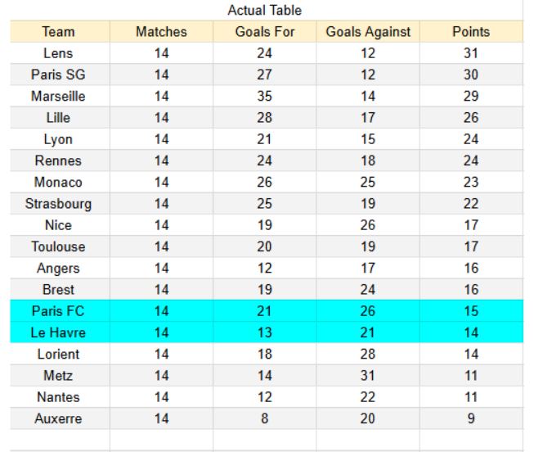This screenshot has width=534, height=461.
Task: Click the Goals For header cell
Action: [264, 32]
